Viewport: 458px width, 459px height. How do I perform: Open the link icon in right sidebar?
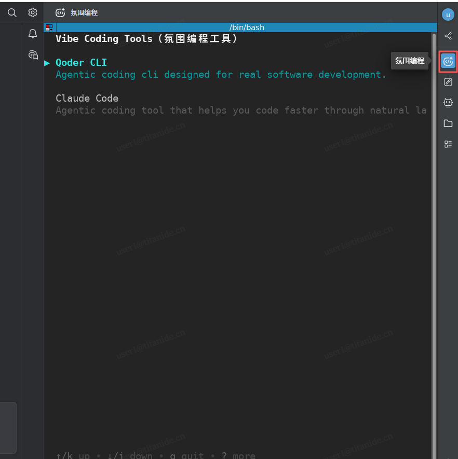click(x=448, y=82)
